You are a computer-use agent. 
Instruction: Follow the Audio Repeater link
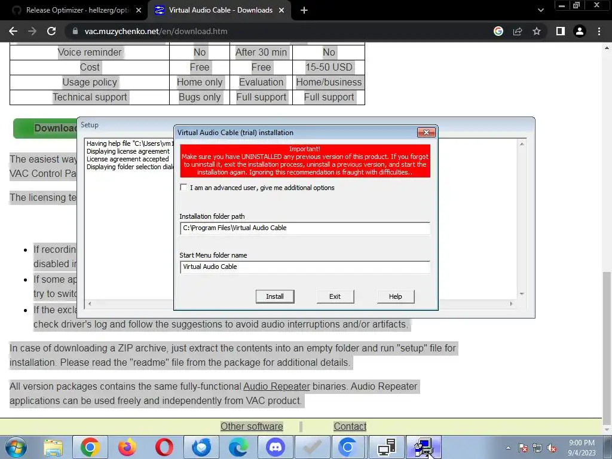276,387
